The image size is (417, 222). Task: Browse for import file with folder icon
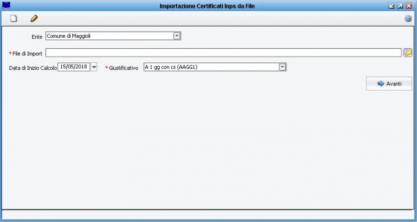(x=408, y=53)
